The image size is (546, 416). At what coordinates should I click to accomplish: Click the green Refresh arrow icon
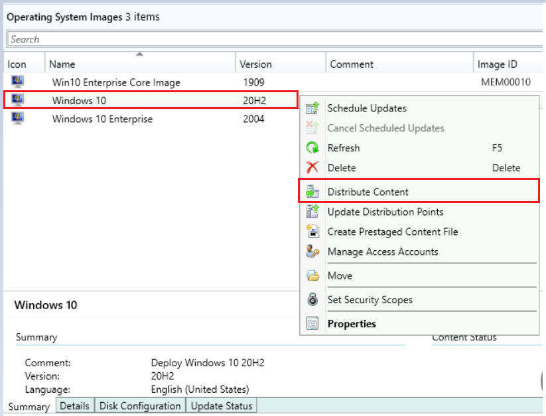(x=312, y=147)
